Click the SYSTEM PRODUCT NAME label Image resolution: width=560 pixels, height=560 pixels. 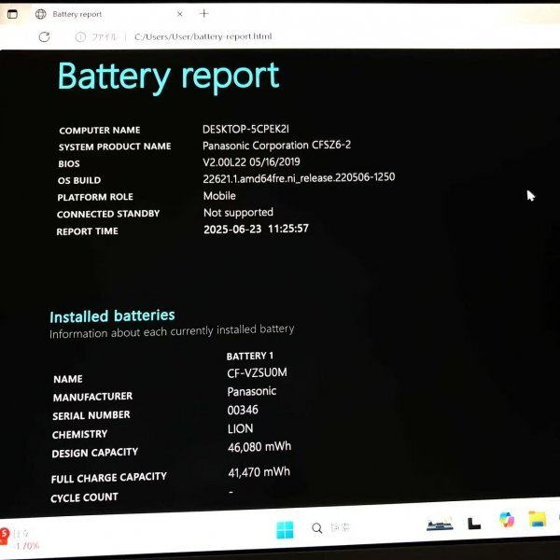point(115,147)
